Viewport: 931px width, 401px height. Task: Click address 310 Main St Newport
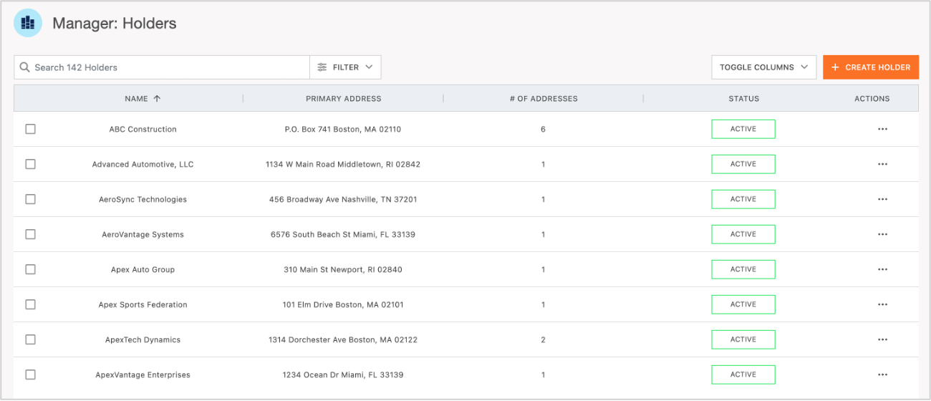point(343,270)
